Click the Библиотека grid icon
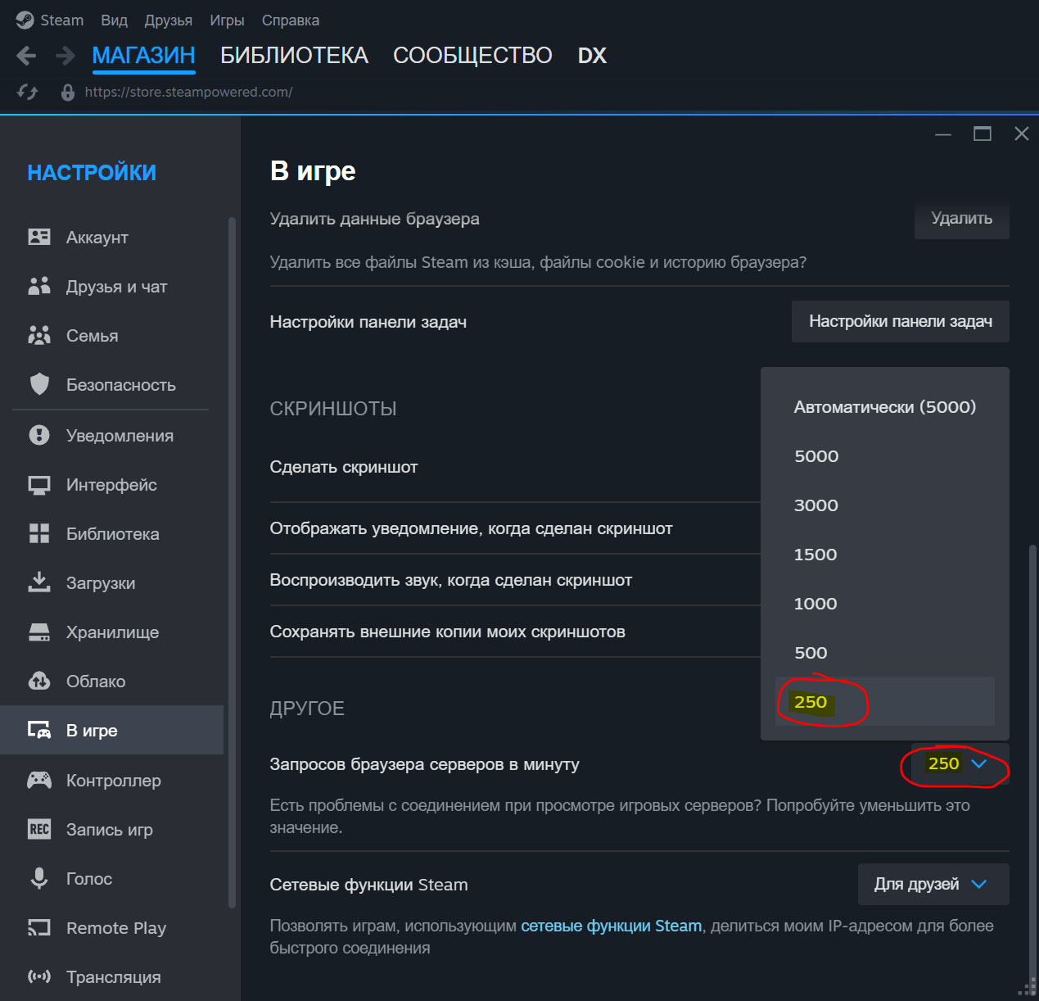Screen dimensions: 1039x1001 click(39, 534)
